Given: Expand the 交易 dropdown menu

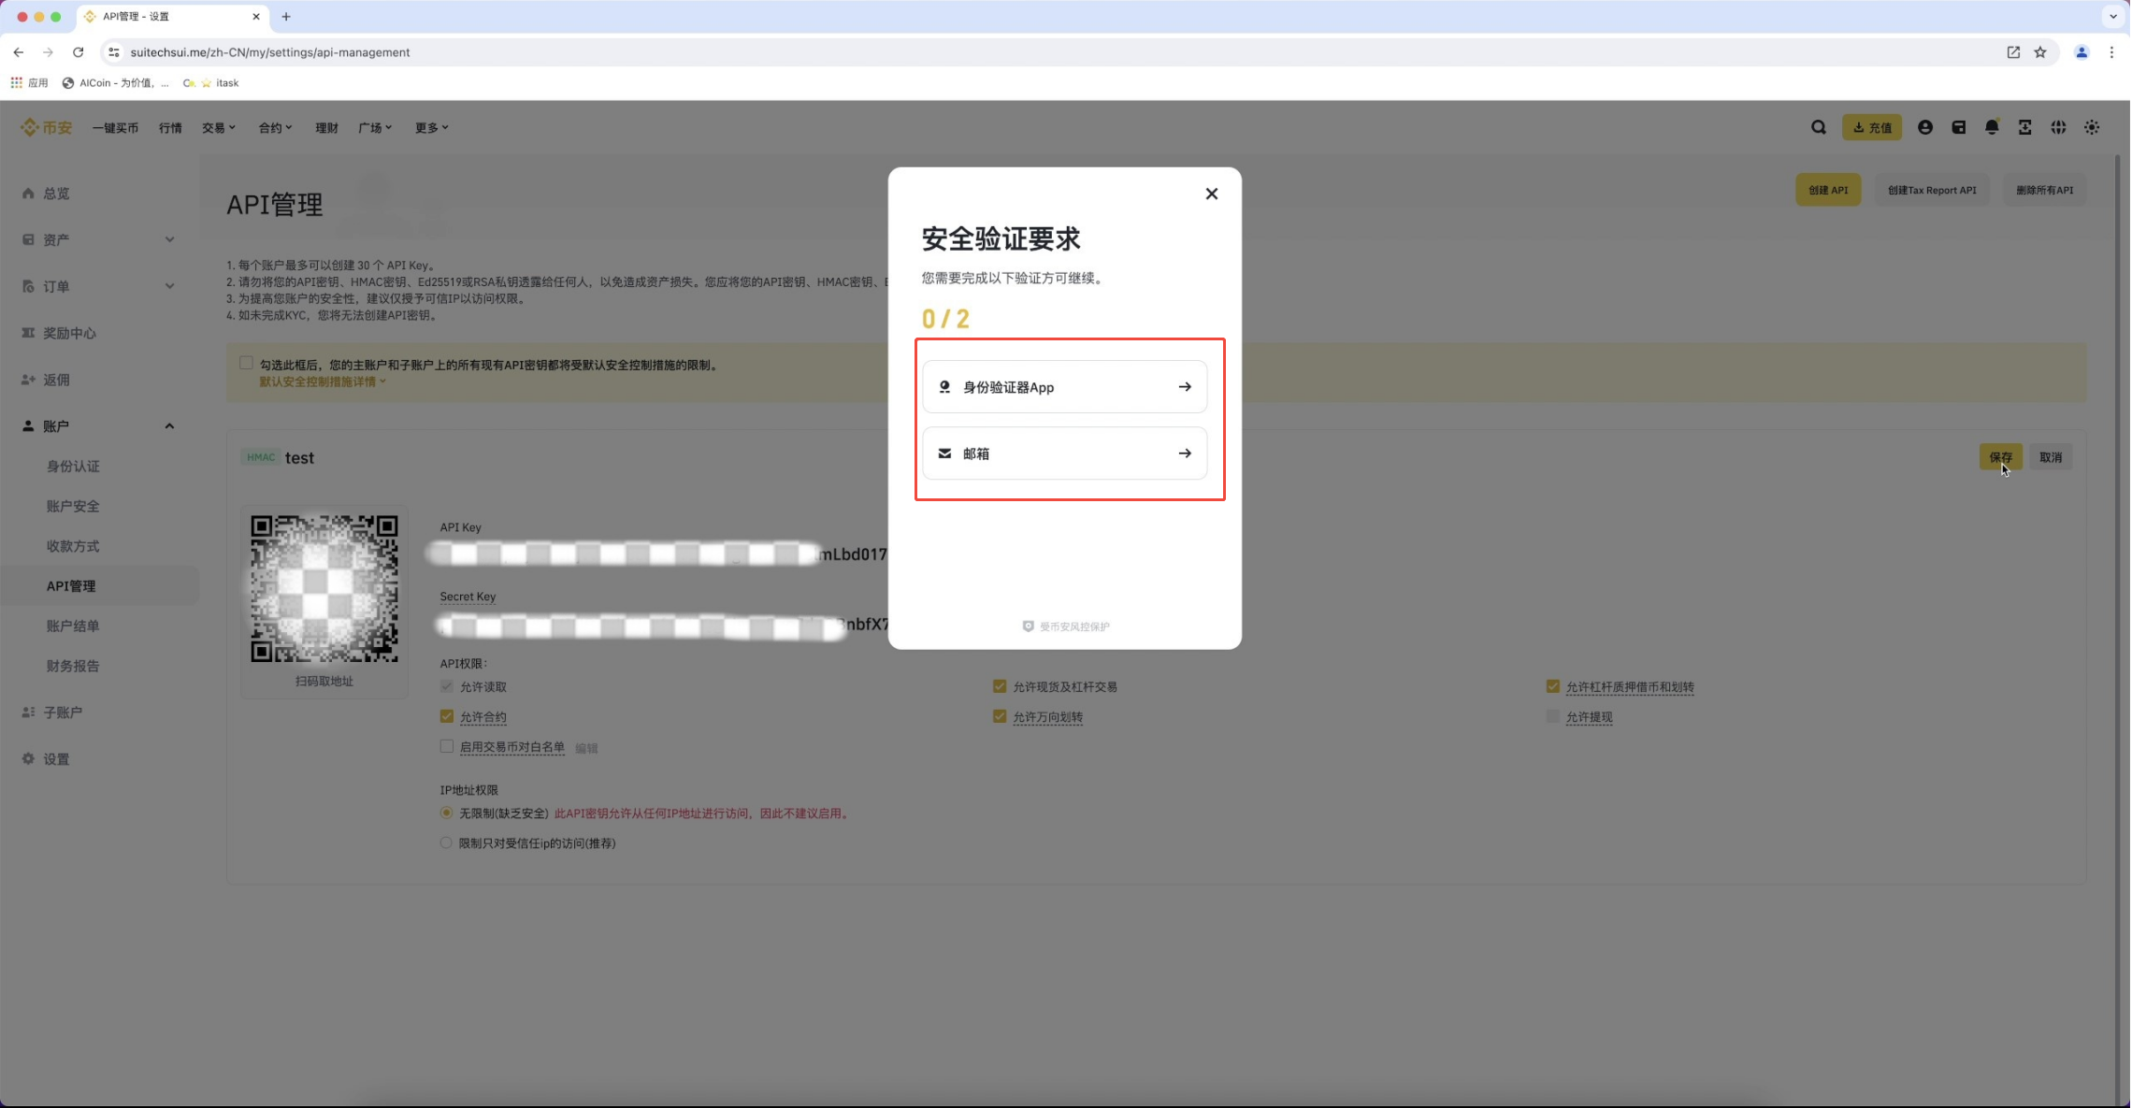Looking at the screenshot, I should [219, 128].
